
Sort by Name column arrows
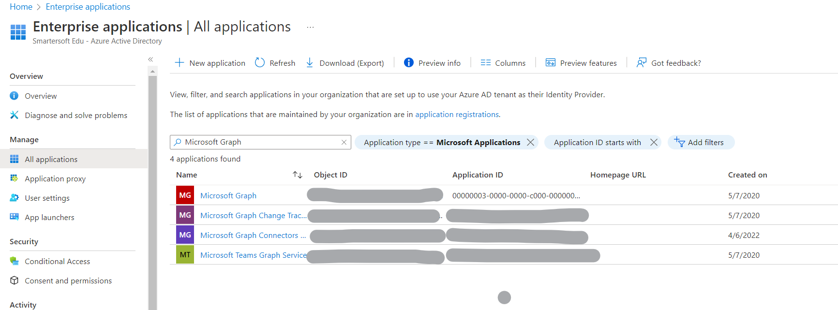298,175
